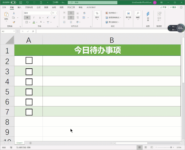Toggle Middle Align
The width and height of the screenshot is (185, 150).
(x=71, y=13)
